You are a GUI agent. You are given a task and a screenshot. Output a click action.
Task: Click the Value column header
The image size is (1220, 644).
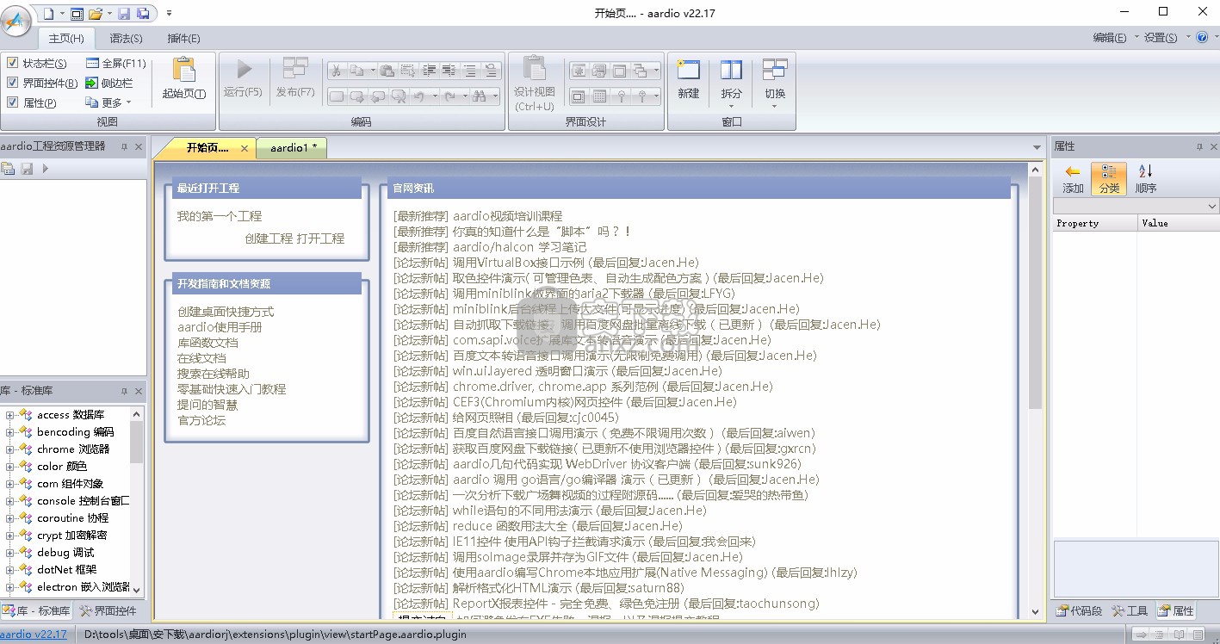(1177, 223)
